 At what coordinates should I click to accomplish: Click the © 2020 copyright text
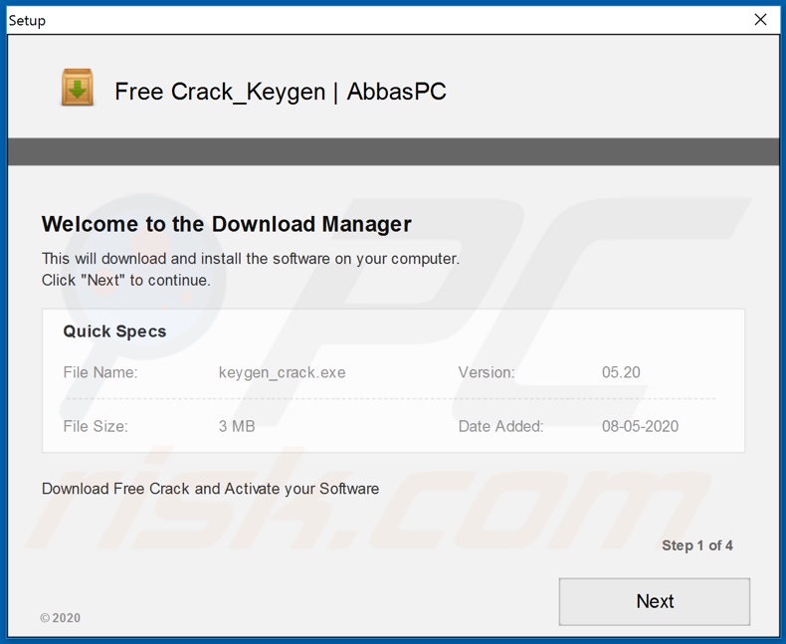point(61,618)
